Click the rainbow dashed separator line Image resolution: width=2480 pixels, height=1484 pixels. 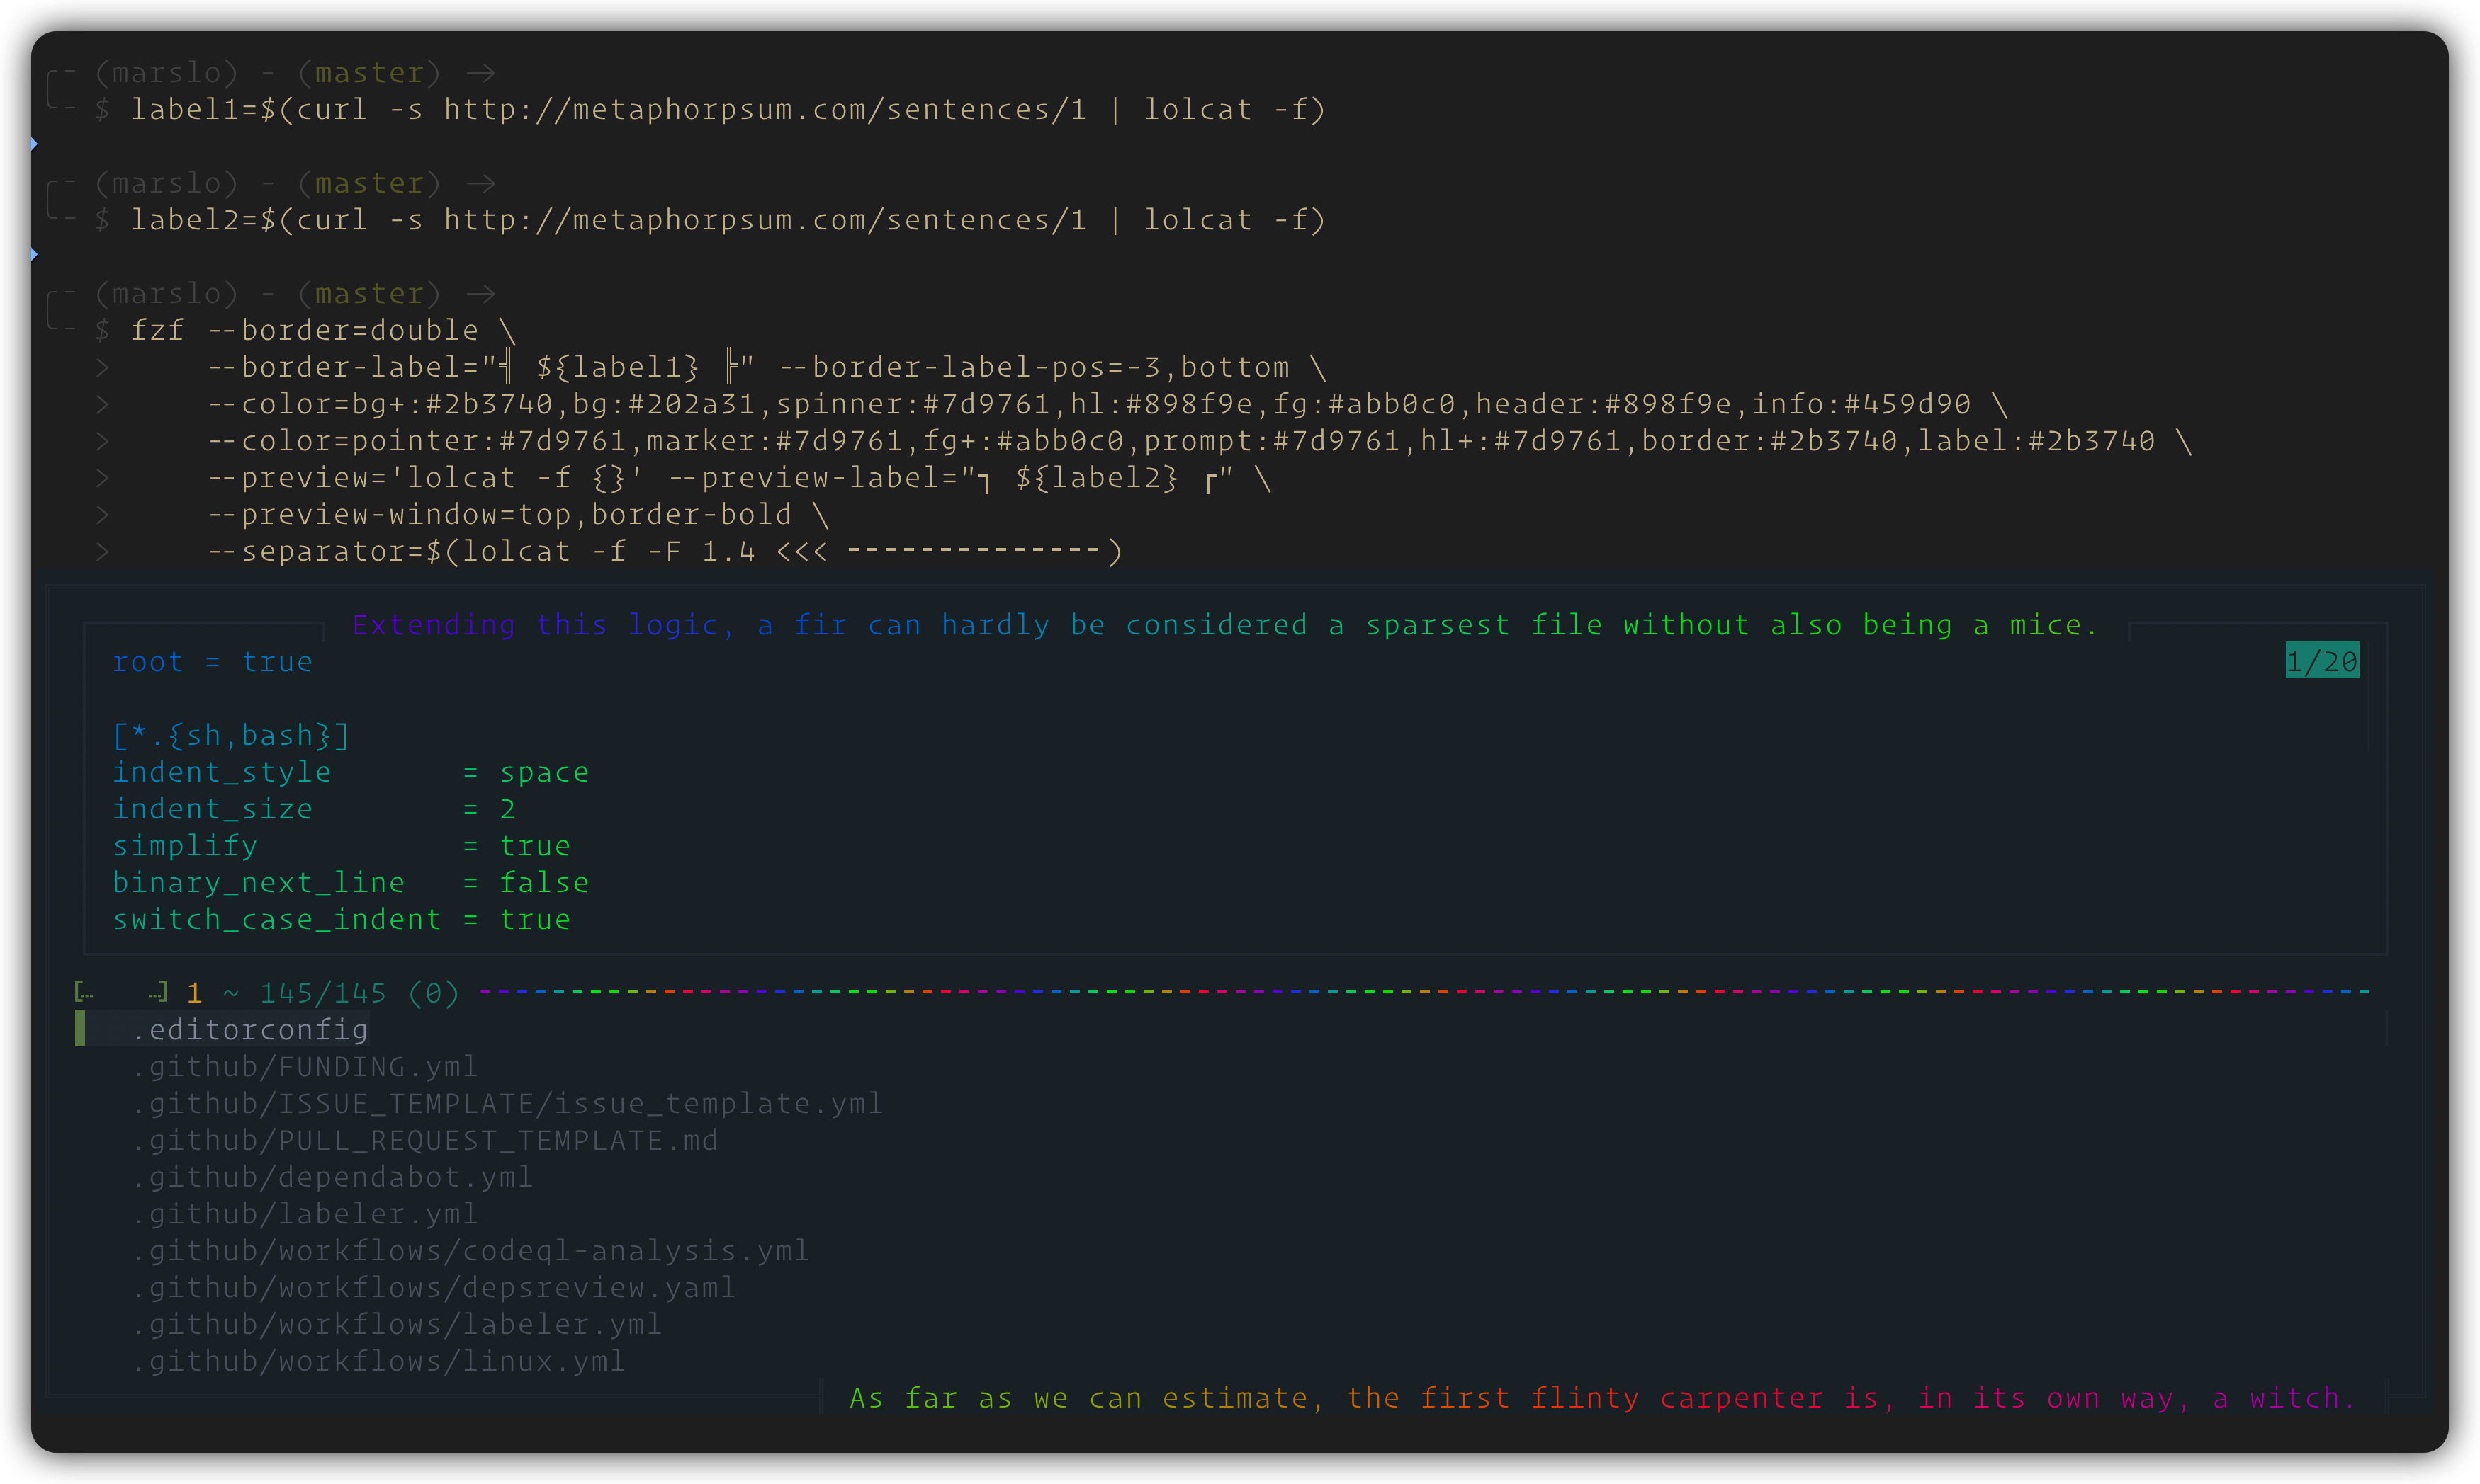[1401, 991]
